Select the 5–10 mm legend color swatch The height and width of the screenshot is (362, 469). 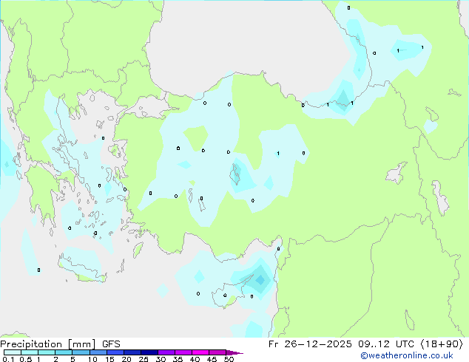coord(81,352)
